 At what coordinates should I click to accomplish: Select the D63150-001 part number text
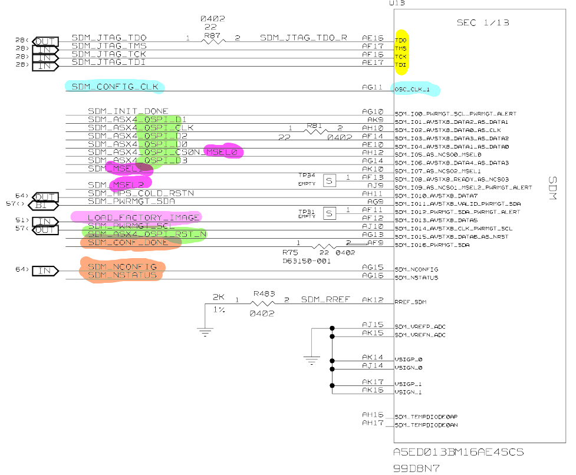[x=307, y=261]
